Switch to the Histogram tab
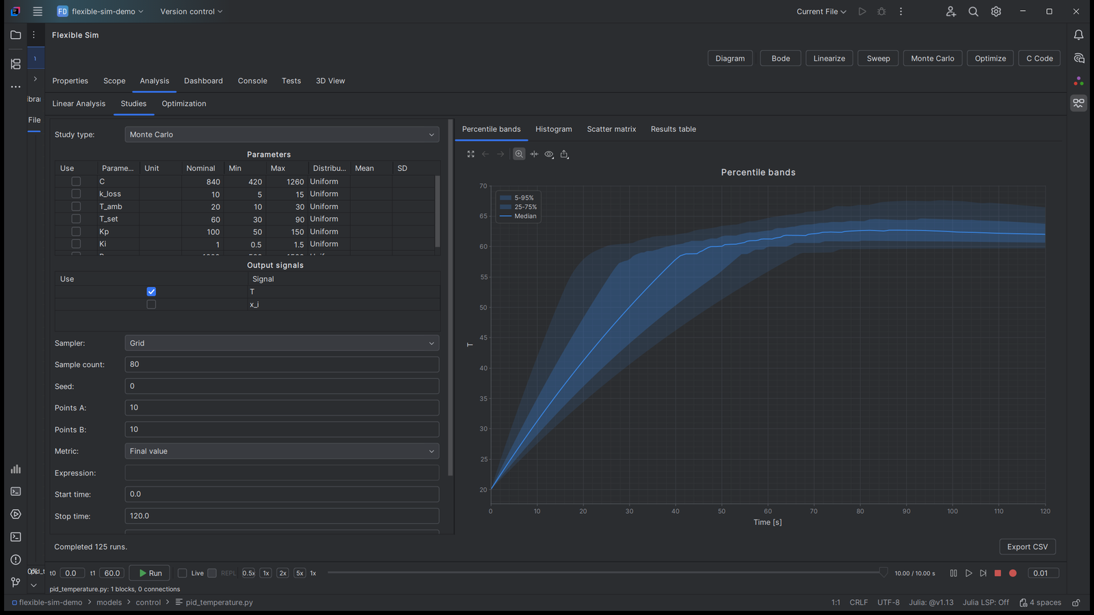Screen dimensions: 1094x615 [554, 129]
